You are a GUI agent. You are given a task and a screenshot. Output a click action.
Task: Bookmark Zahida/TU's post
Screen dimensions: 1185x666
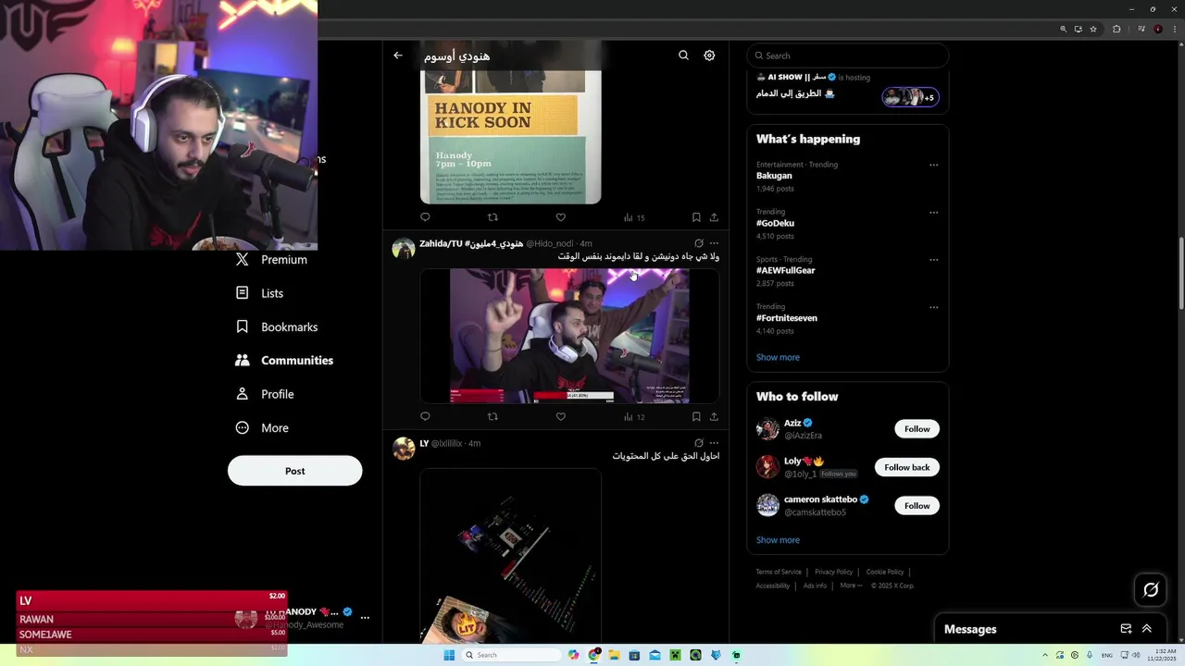coord(696,416)
